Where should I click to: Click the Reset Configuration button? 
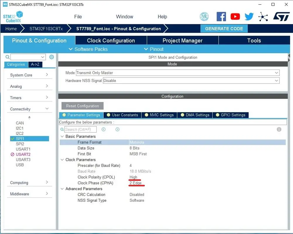82,106
